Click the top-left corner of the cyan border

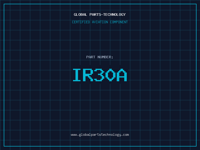coord(4,4)
